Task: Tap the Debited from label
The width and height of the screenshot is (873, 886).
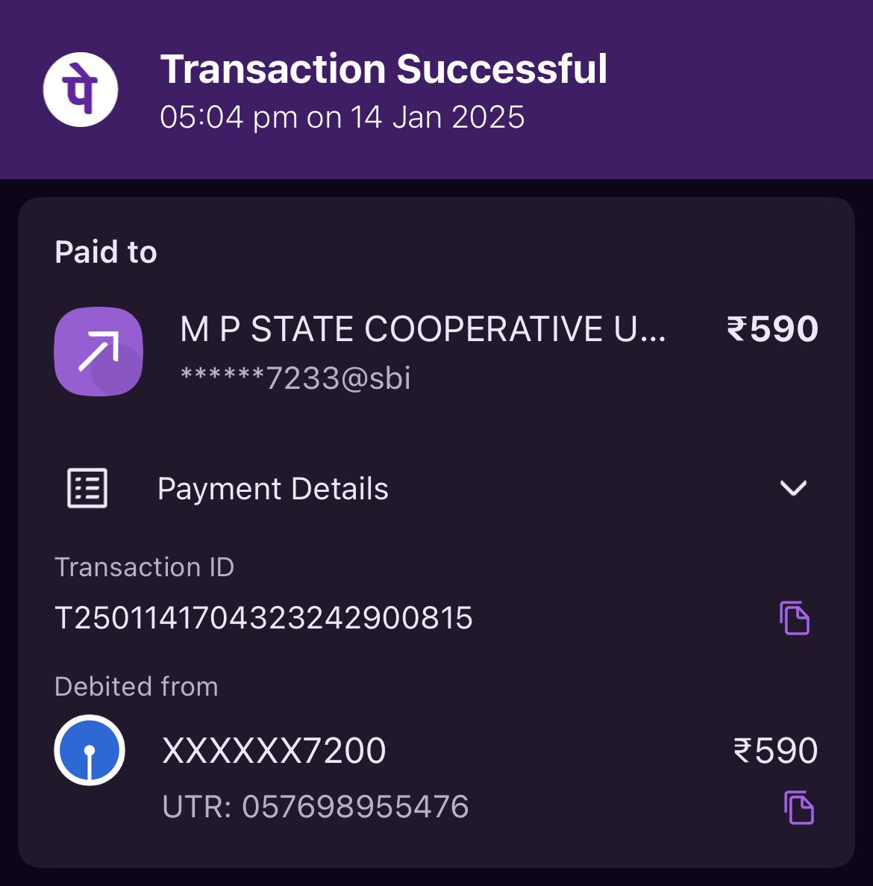Action: tap(136, 687)
